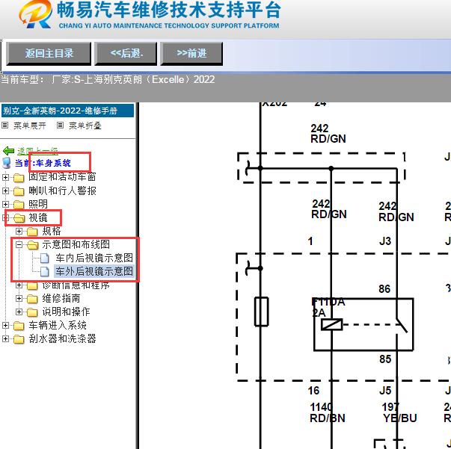This screenshot has height=449, width=451.
Task: Open the 车内后视镜示意图 document
Action: (94, 258)
